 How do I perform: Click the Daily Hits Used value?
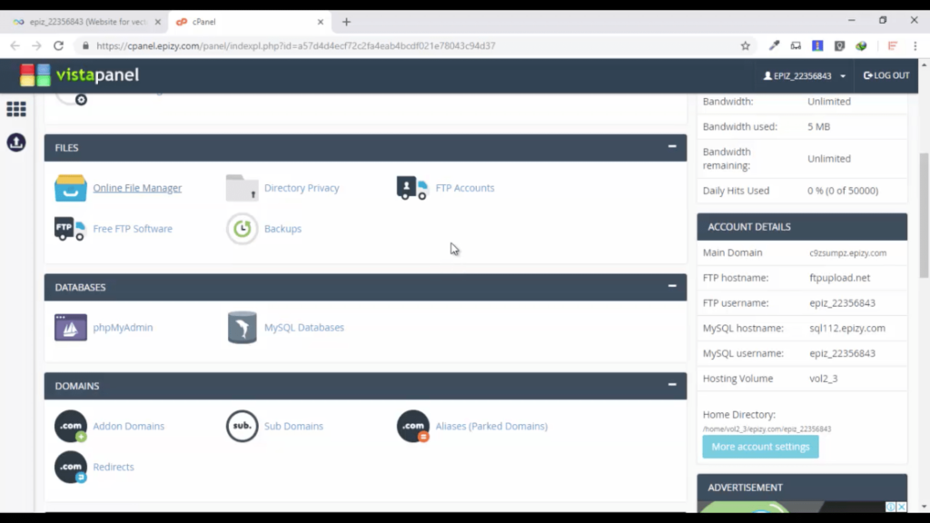tap(842, 191)
